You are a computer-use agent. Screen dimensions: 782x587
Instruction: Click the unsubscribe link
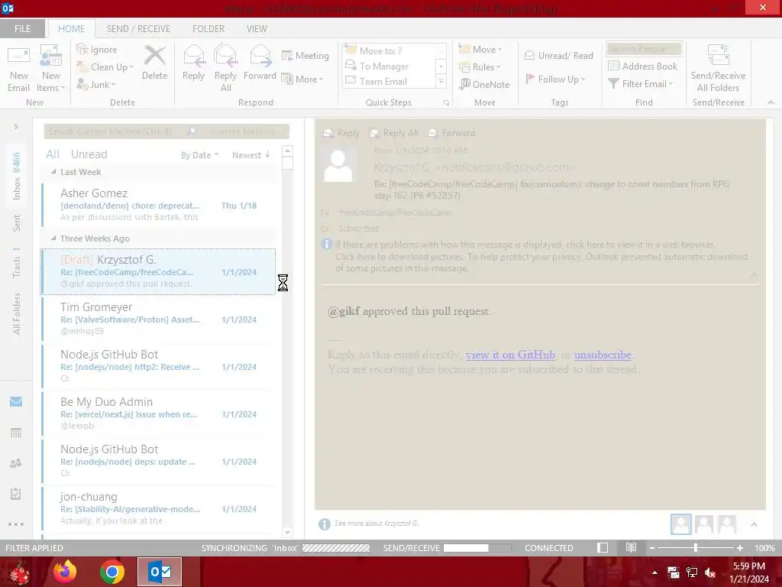(x=603, y=355)
